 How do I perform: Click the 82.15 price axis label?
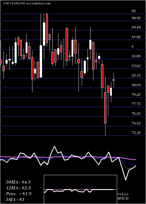coord(136,75)
